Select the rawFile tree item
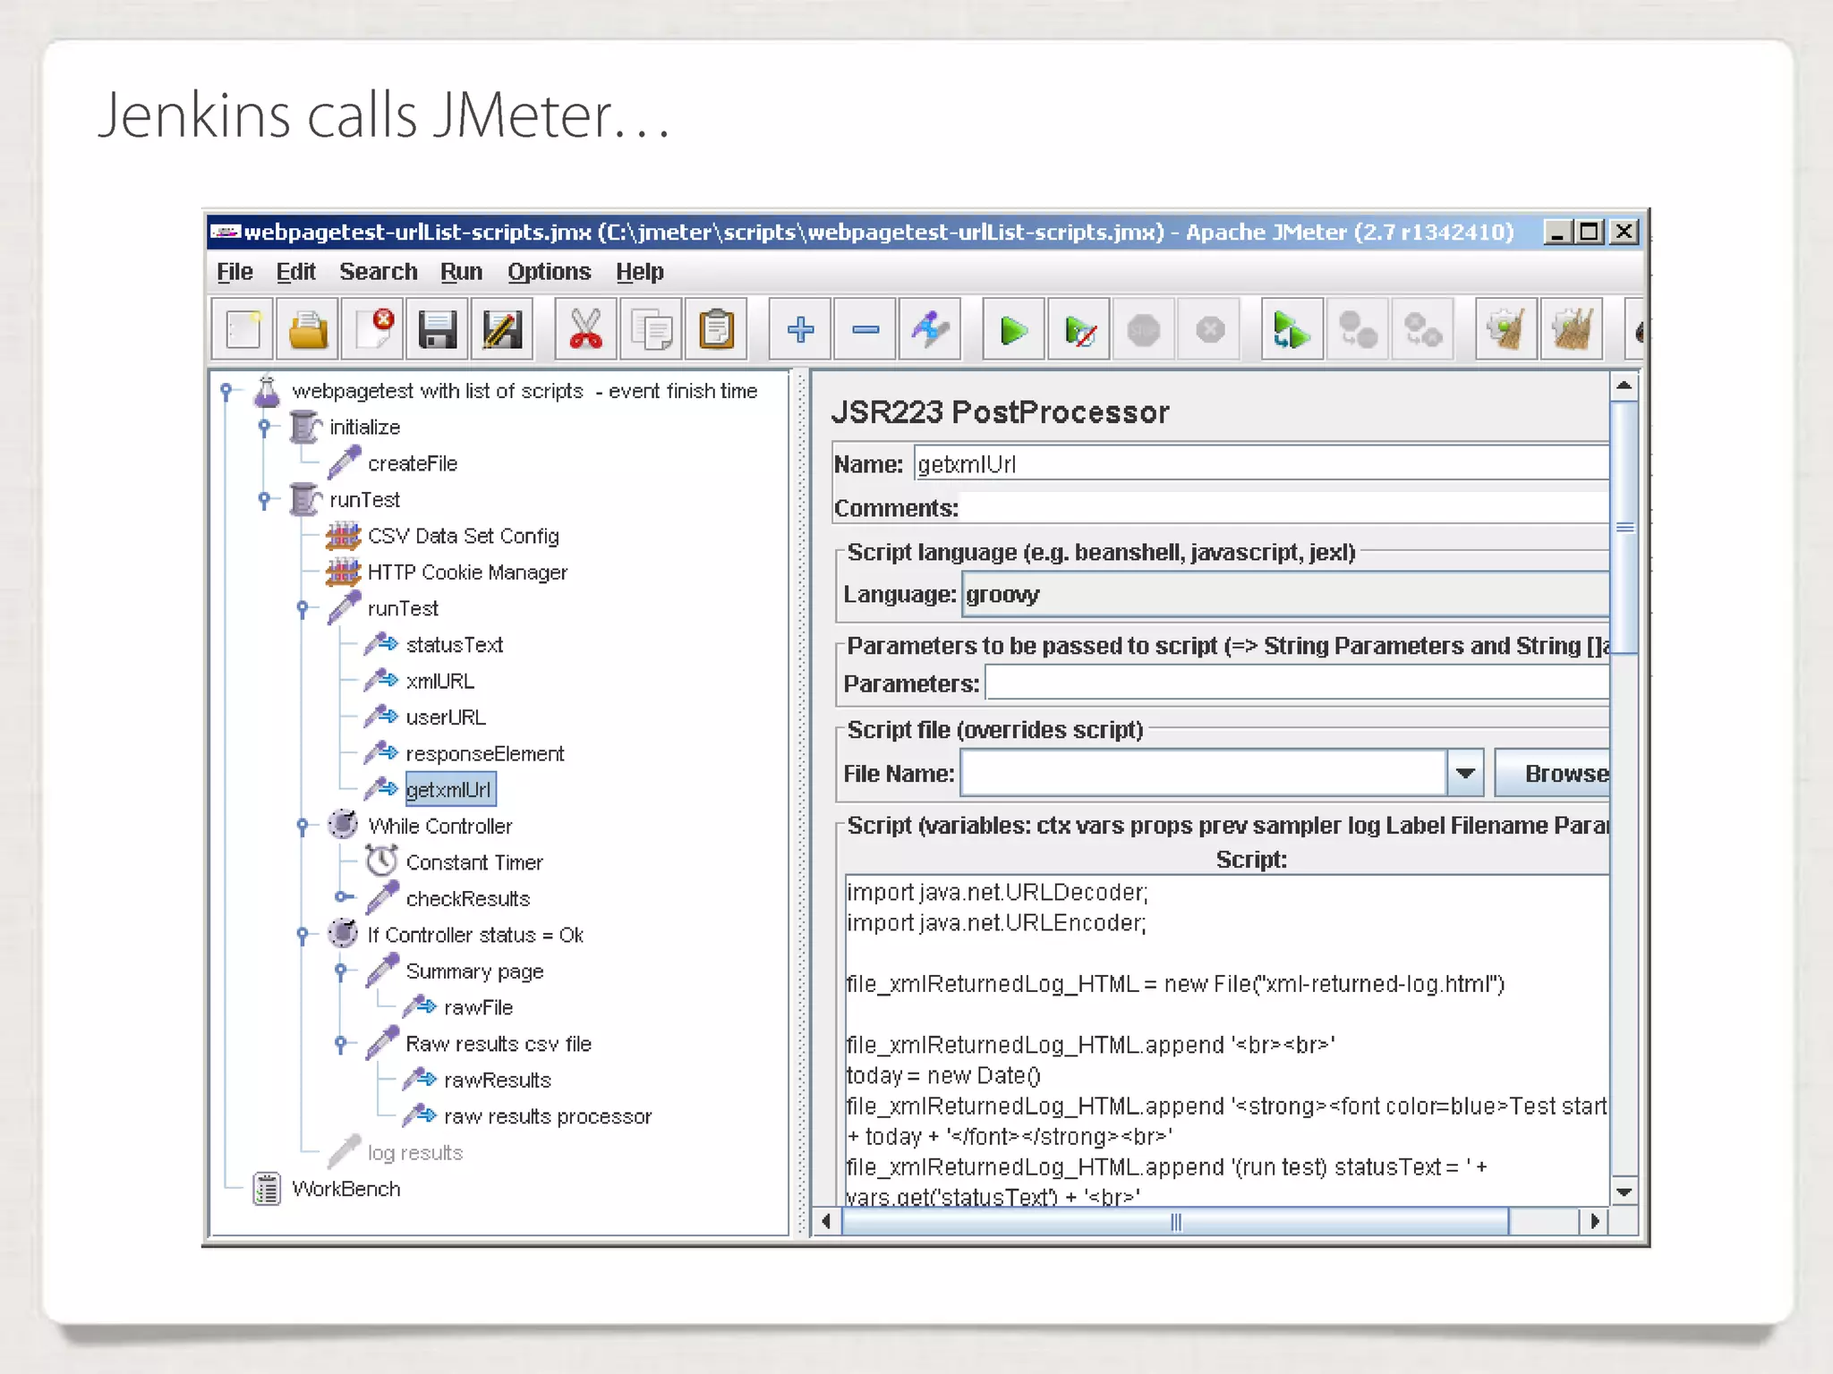This screenshot has height=1374, width=1833. (x=478, y=1008)
